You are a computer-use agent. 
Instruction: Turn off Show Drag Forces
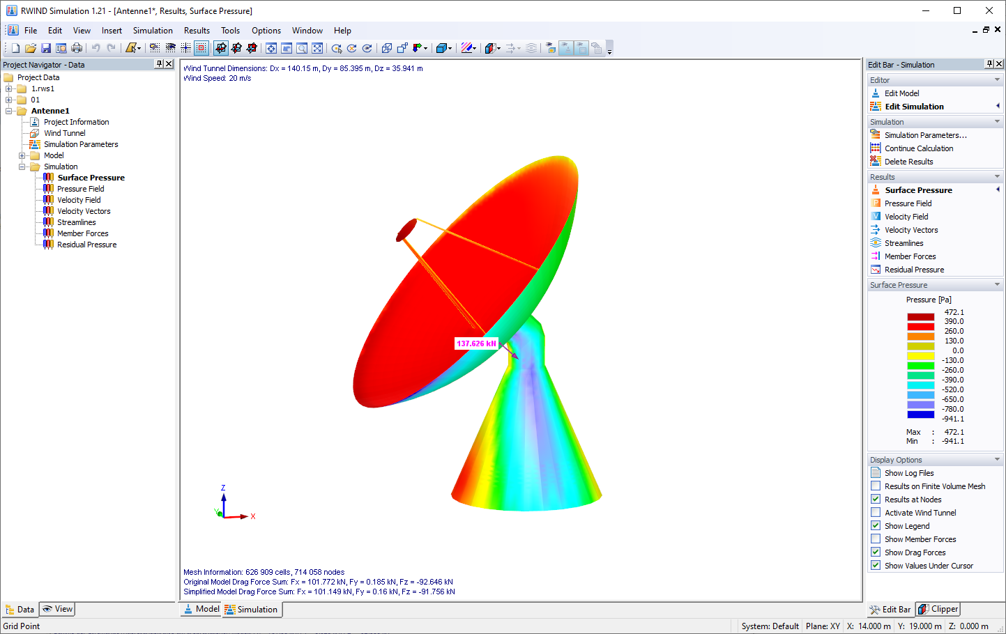click(875, 552)
